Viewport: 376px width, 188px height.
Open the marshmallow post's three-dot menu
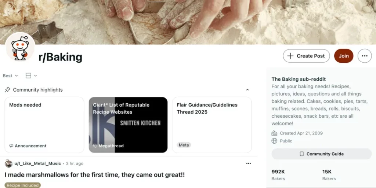pyautogui.click(x=249, y=163)
